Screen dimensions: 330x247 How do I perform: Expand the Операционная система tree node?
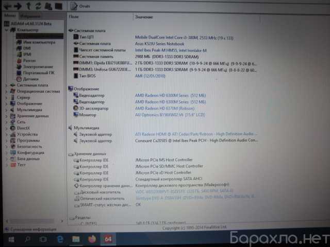coord(6,92)
